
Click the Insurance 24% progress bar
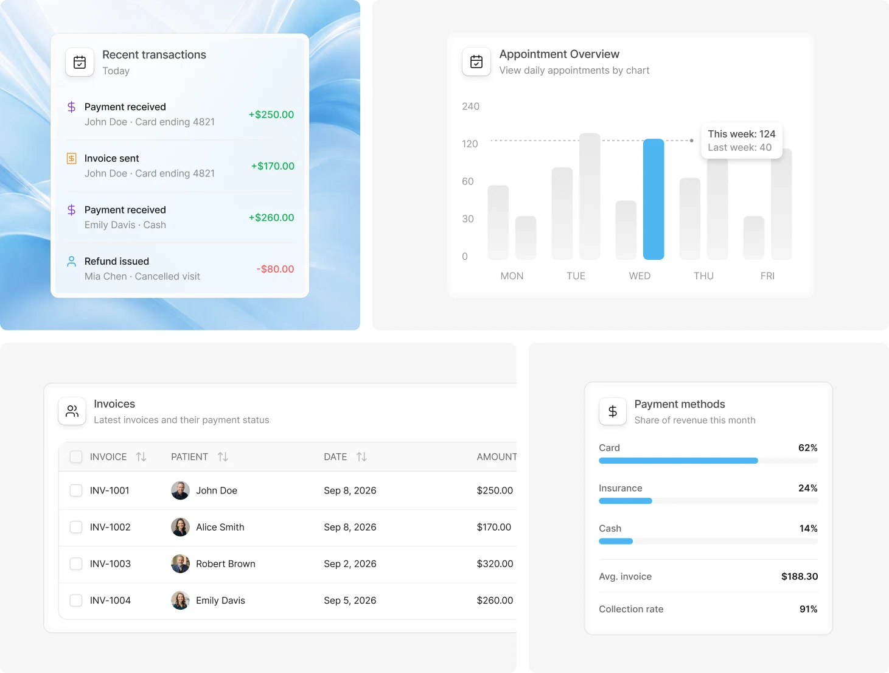708,501
